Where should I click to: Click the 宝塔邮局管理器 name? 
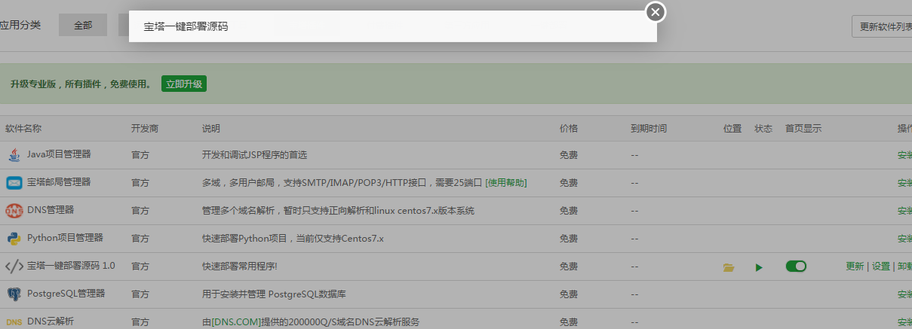[59, 182]
